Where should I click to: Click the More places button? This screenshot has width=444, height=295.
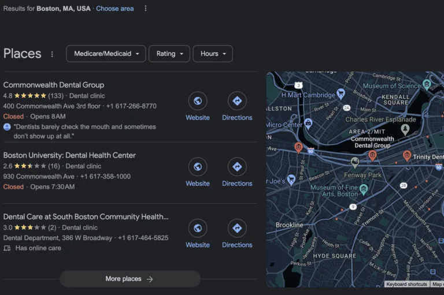pos(129,279)
